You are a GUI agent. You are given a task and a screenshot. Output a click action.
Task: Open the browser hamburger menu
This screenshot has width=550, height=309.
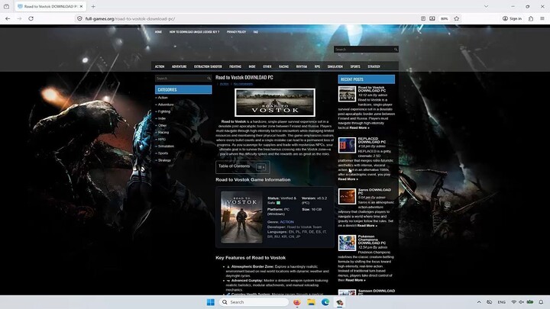[x=542, y=18]
